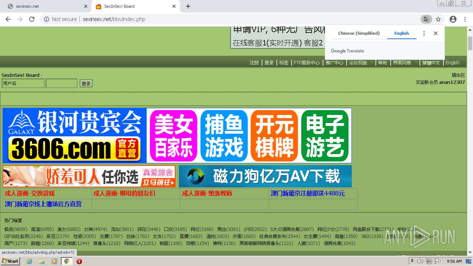This screenshot has height=266, width=473.
Task: Switch site language to English
Action: (453, 63)
